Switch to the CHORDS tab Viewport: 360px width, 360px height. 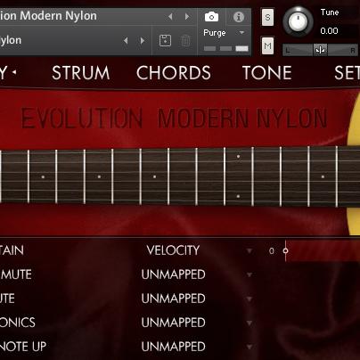(x=174, y=73)
